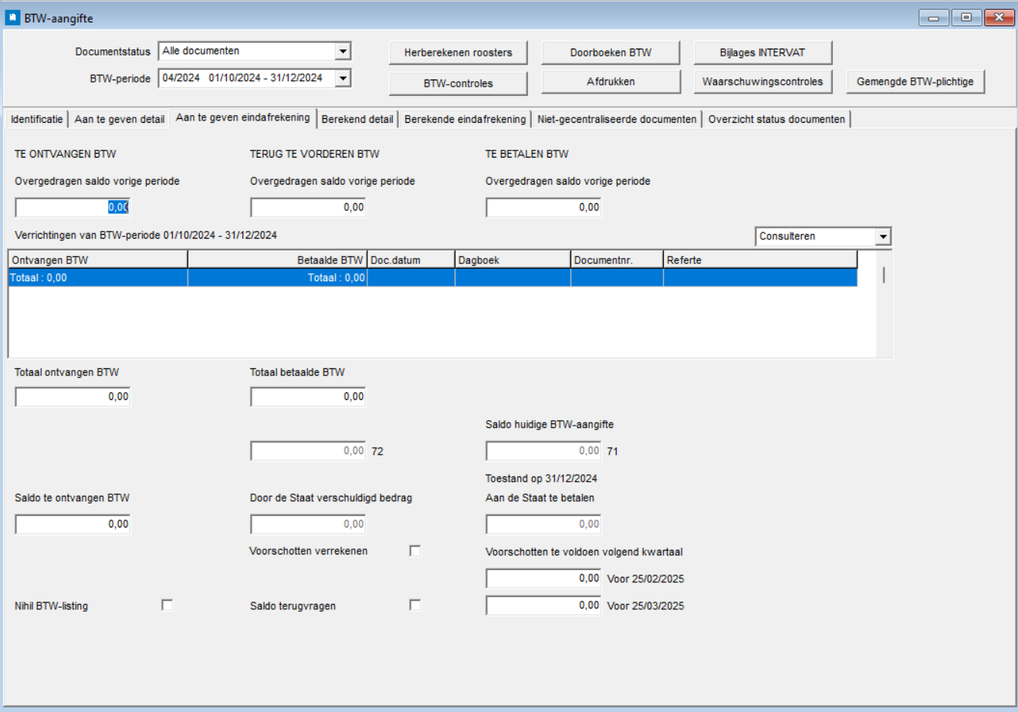This screenshot has width=1018, height=712.
Task: Open the Documentstatus dropdown
Action: tap(343, 52)
